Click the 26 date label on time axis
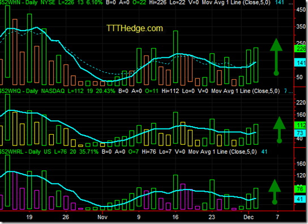Image resolution: width=308 pixels, height=224 pixels. coord(66,217)
